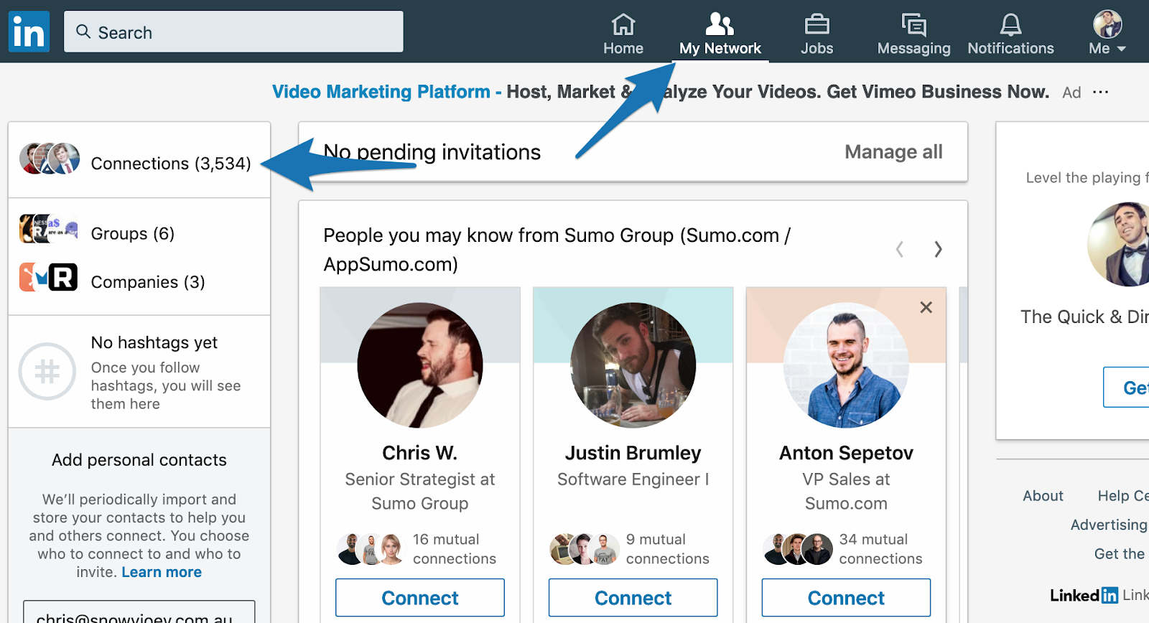Click Chris W. mutual connections avatars
This screenshot has width=1149, height=623.
coord(371,549)
